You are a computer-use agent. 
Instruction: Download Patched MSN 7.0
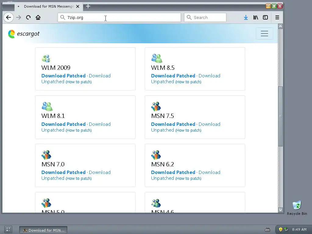click(x=63, y=172)
